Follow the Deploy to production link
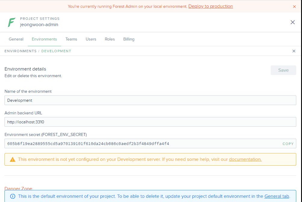302x202 pixels. click(210, 6)
